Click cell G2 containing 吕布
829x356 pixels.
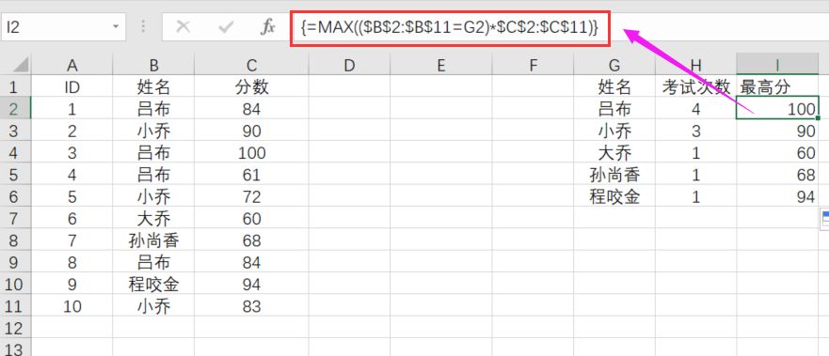point(614,108)
